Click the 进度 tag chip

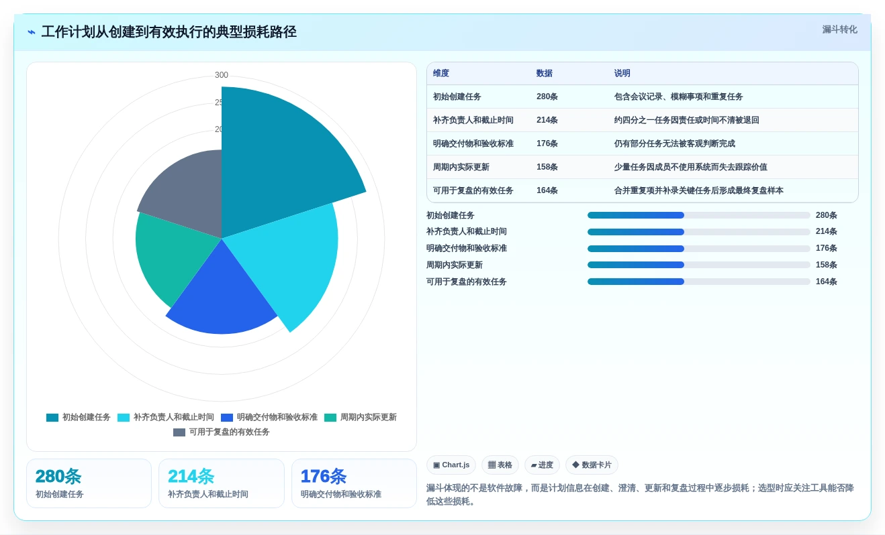click(542, 465)
